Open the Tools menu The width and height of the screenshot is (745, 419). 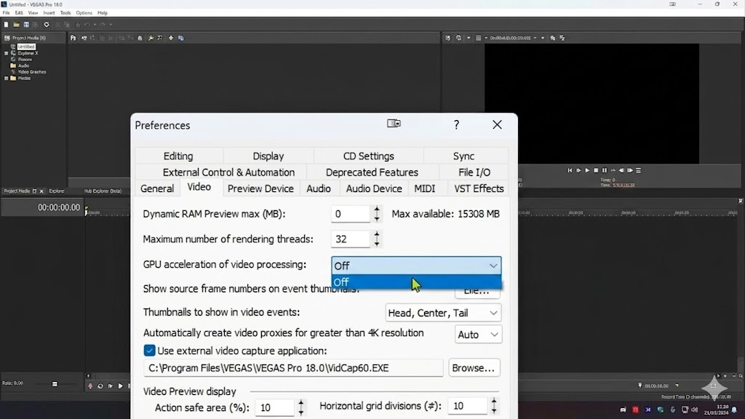point(65,13)
